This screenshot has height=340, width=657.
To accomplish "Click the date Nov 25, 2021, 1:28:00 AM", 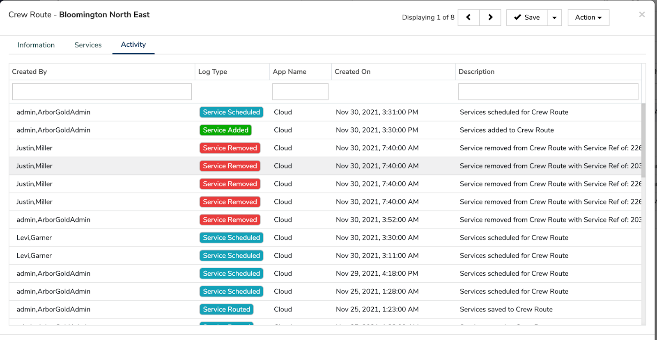I will (x=377, y=292).
